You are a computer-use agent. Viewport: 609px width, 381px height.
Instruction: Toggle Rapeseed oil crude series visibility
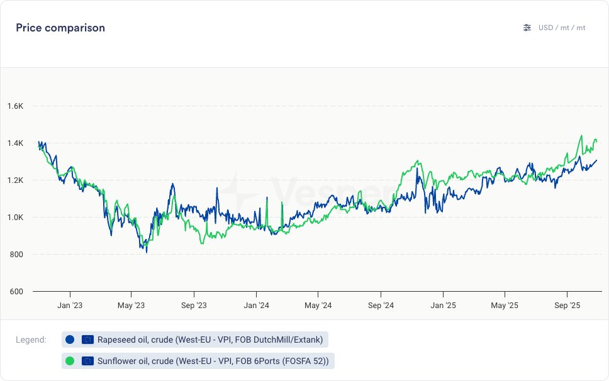210,340
